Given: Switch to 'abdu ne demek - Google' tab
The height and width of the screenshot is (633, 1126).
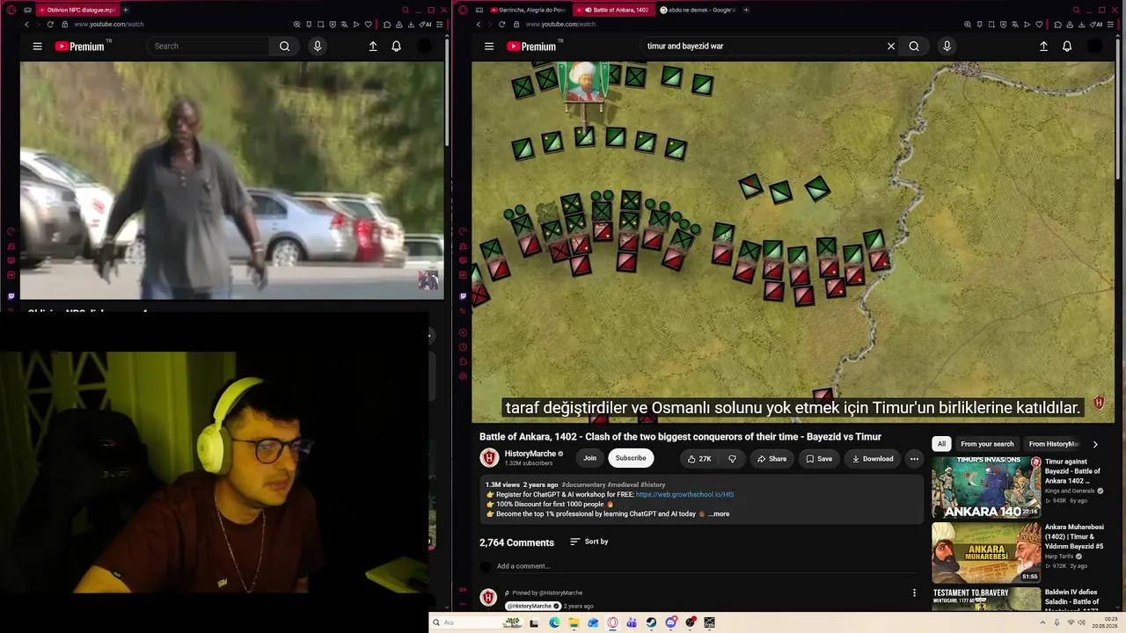Looking at the screenshot, I should 697,10.
